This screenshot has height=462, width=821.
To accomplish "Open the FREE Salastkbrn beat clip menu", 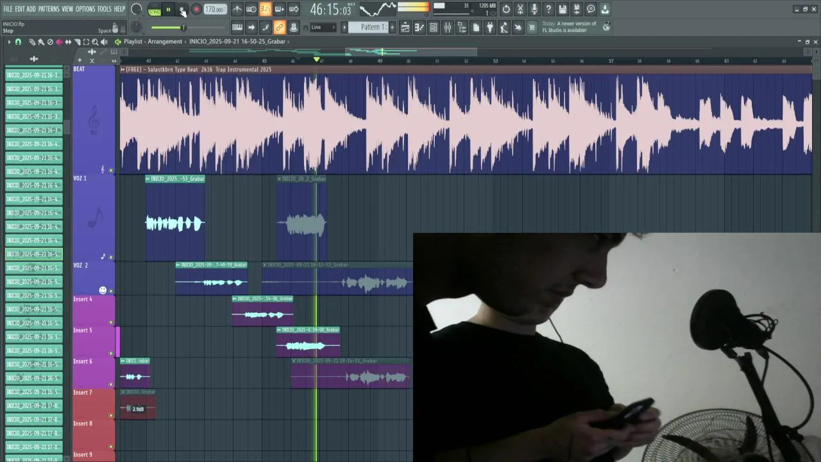I will pos(123,69).
